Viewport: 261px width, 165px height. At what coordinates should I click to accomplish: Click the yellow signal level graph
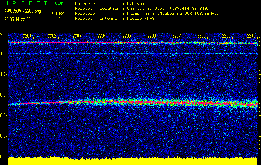point(133,161)
